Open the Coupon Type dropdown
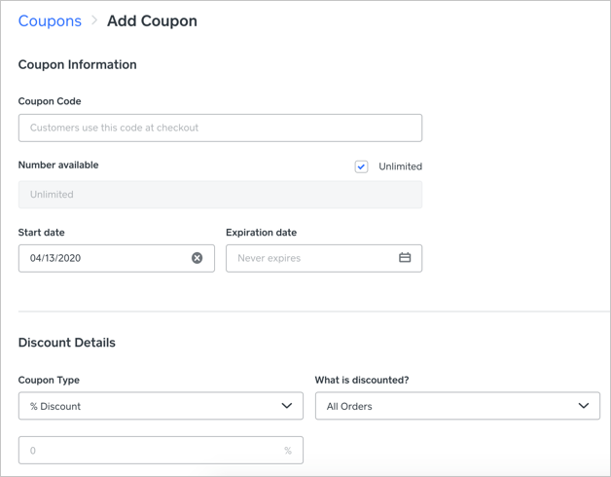Image resolution: width=611 pixels, height=477 pixels. [x=161, y=406]
